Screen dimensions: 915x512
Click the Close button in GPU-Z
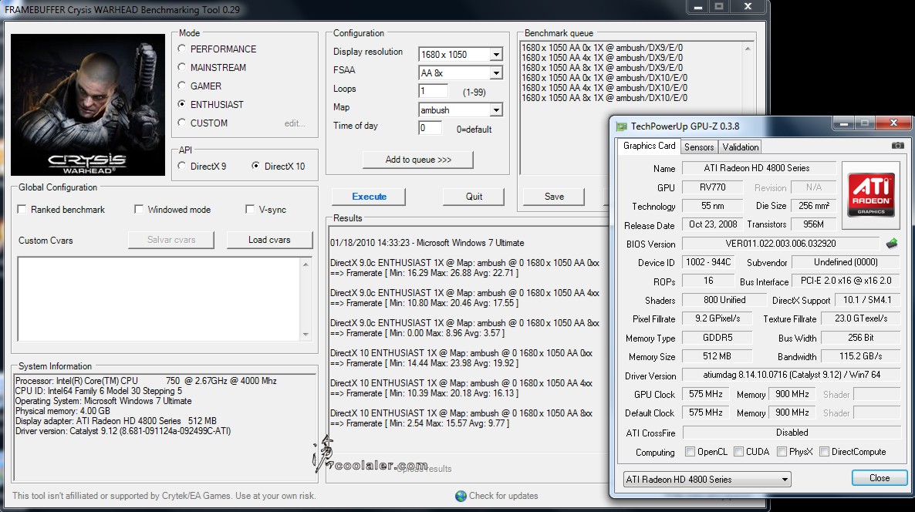tap(880, 478)
